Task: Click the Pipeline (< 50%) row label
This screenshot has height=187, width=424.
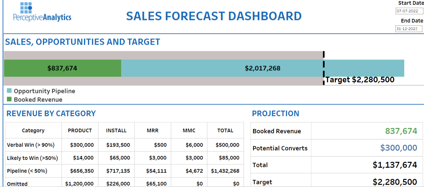Action: coord(27,171)
